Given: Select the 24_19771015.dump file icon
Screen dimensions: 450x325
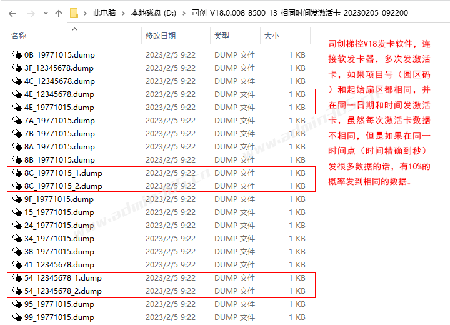Looking at the screenshot, I should [x=17, y=226].
